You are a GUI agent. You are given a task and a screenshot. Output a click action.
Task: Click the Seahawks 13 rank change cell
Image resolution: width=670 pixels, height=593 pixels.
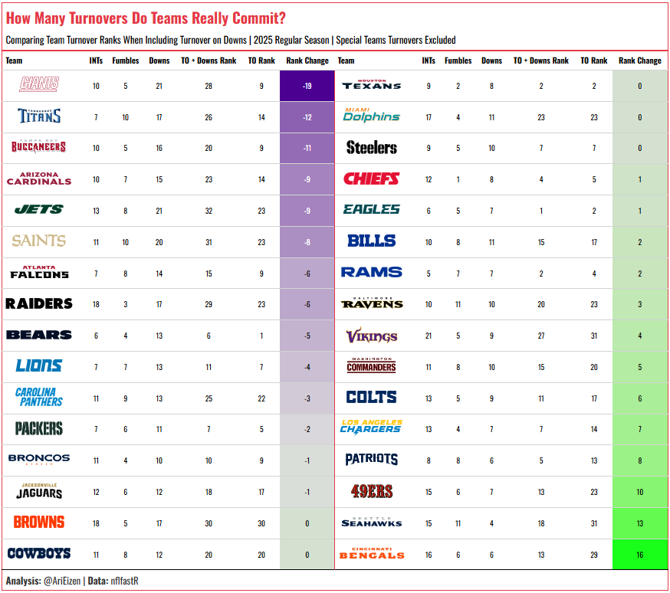pos(639,523)
